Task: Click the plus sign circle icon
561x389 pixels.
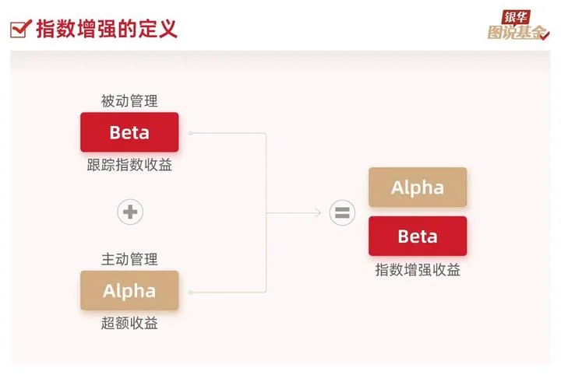Action: point(130,212)
